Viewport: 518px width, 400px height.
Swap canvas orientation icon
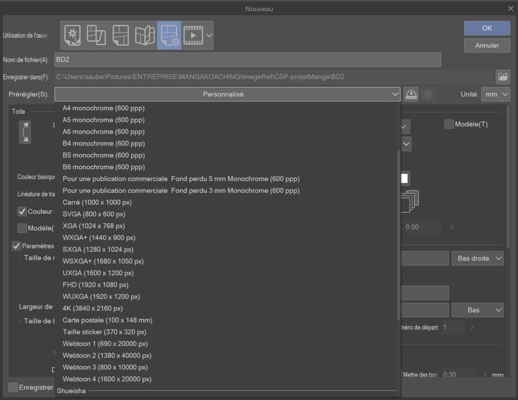point(25,132)
